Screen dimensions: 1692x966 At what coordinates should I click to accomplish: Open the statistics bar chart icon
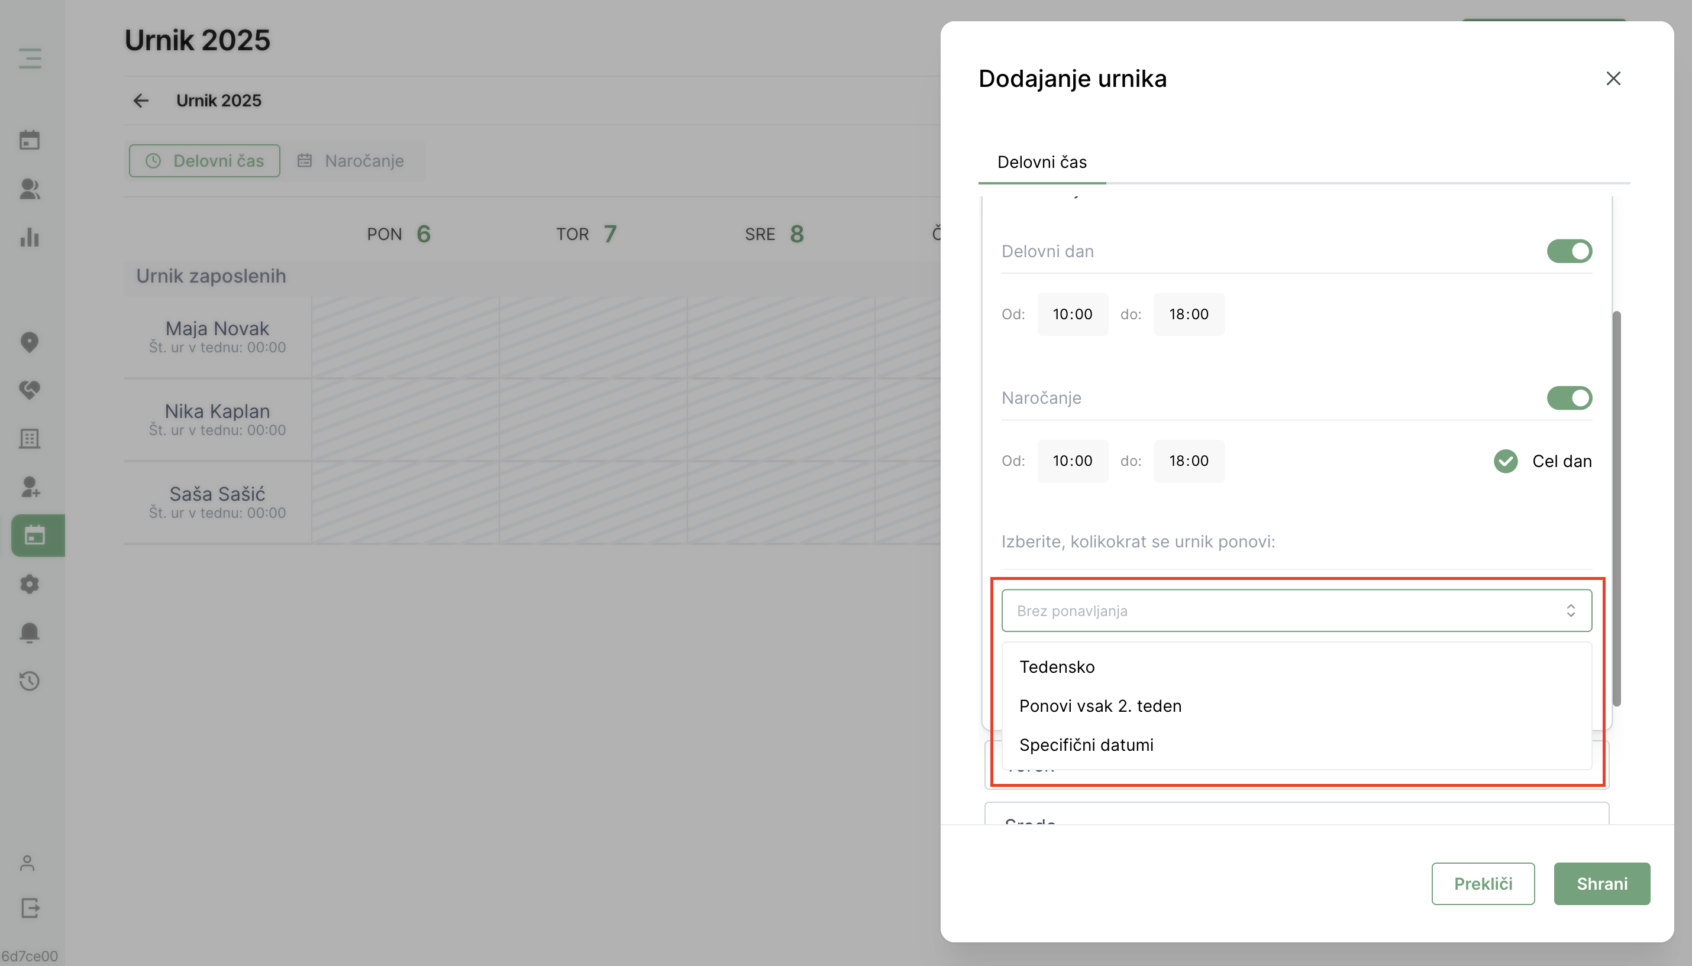click(x=30, y=238)
